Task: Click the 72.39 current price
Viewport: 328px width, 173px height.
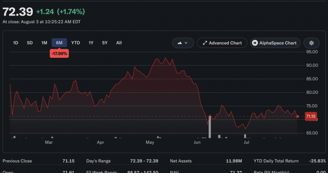Action: coord(18,12)
